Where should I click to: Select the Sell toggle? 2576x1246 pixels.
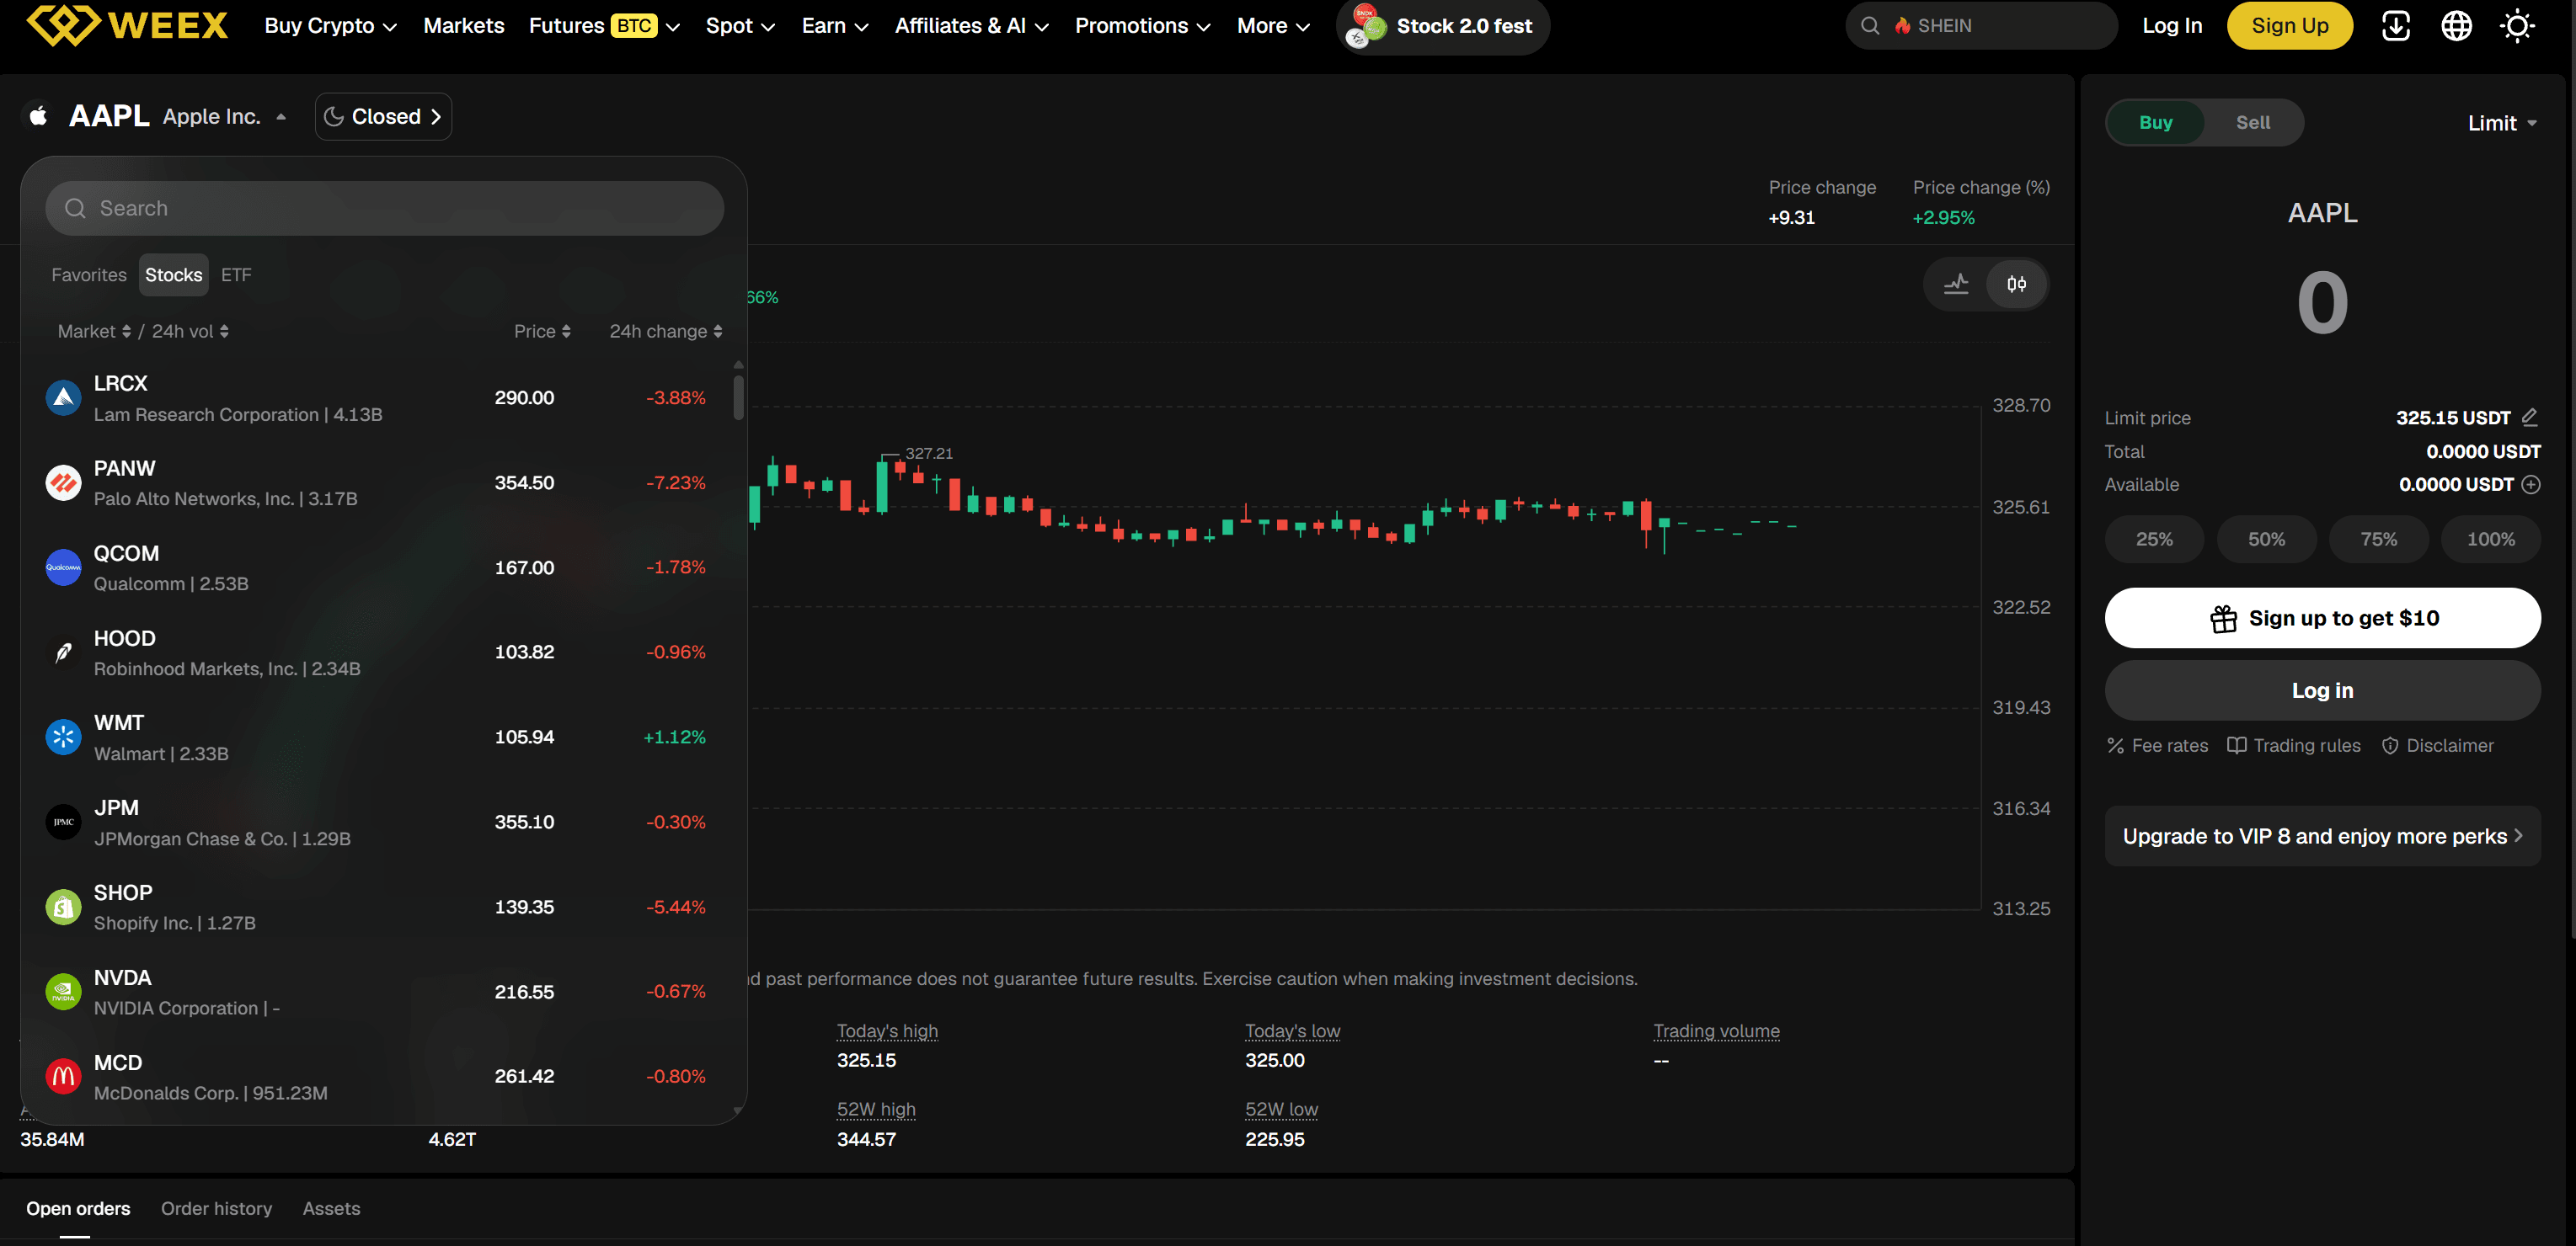(x=2253, y=122)
